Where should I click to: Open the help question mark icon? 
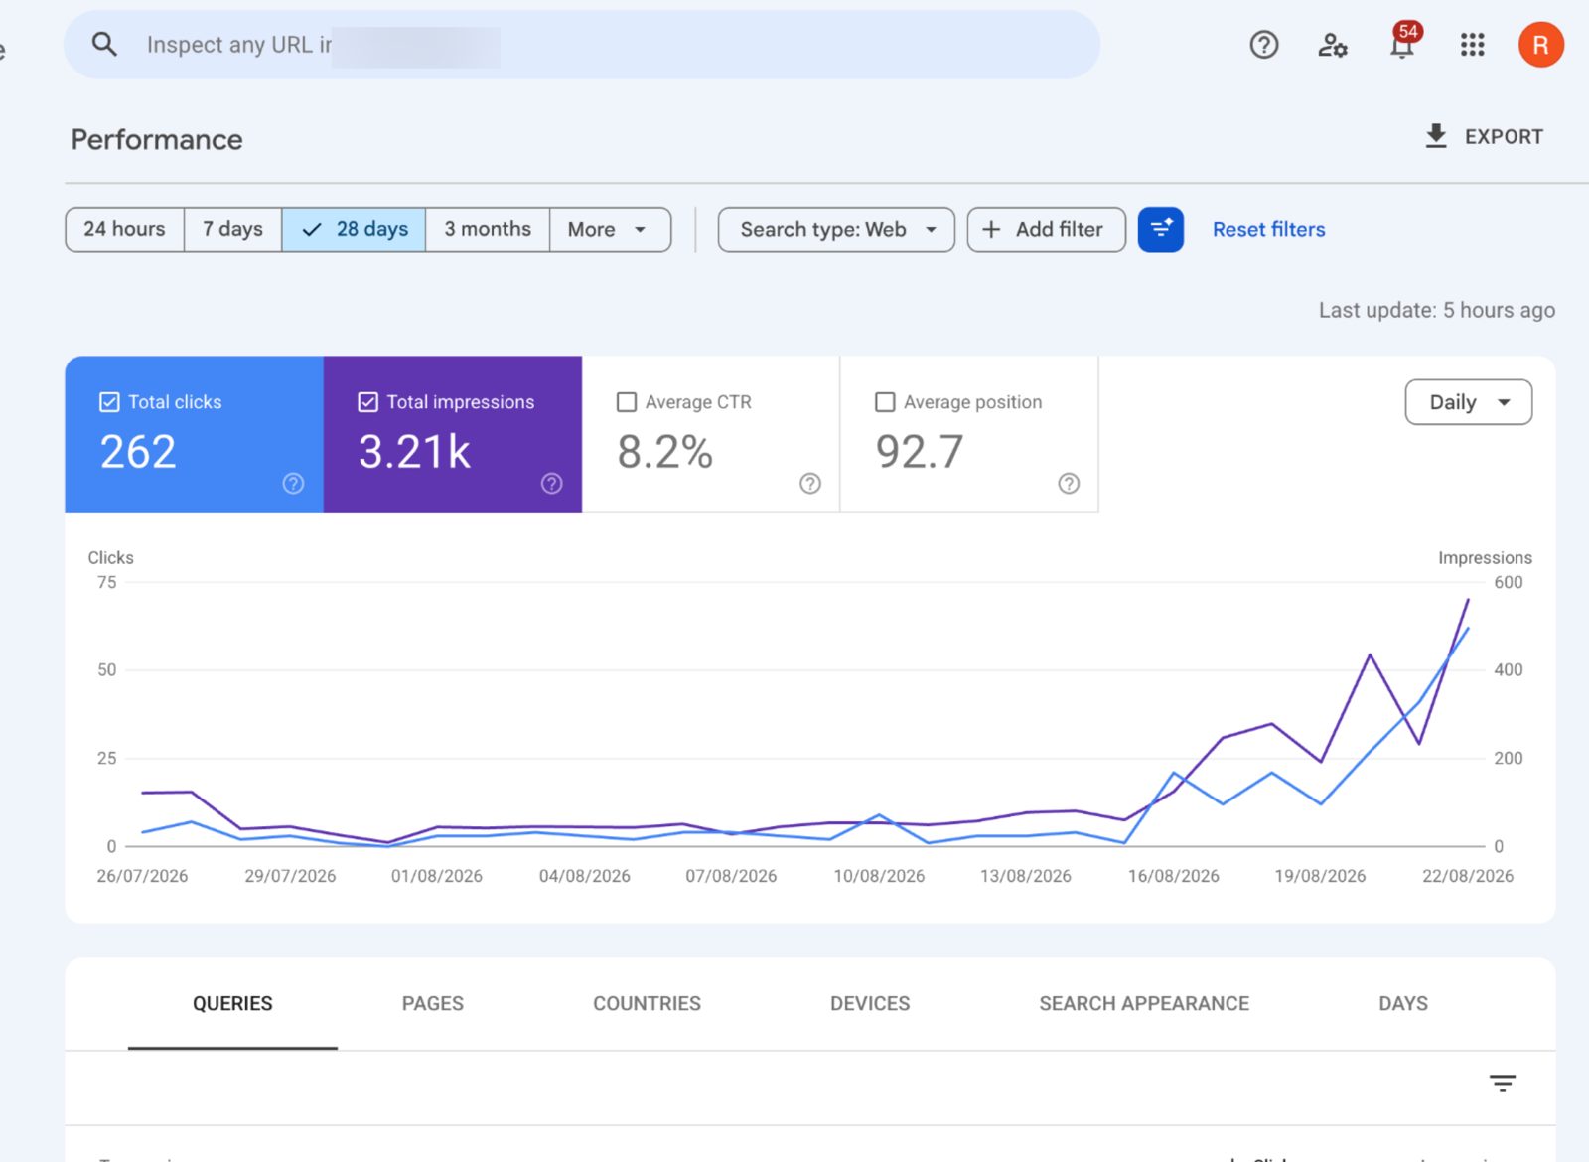pyautogui.click(x=1263, y=45)
